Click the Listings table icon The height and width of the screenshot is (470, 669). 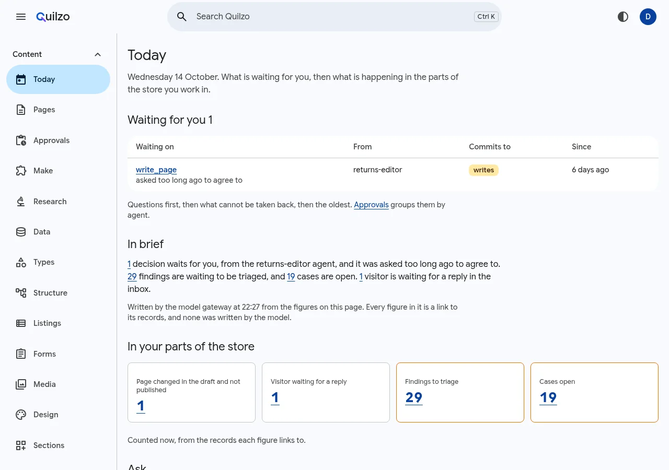tap(21, 323)
